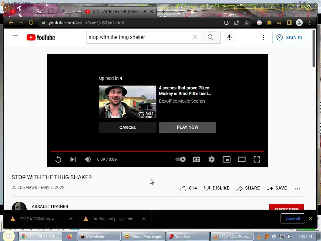Mute tab via speaker icon
The height and width of the screenshot is (241, 321).
coord(145,12)
